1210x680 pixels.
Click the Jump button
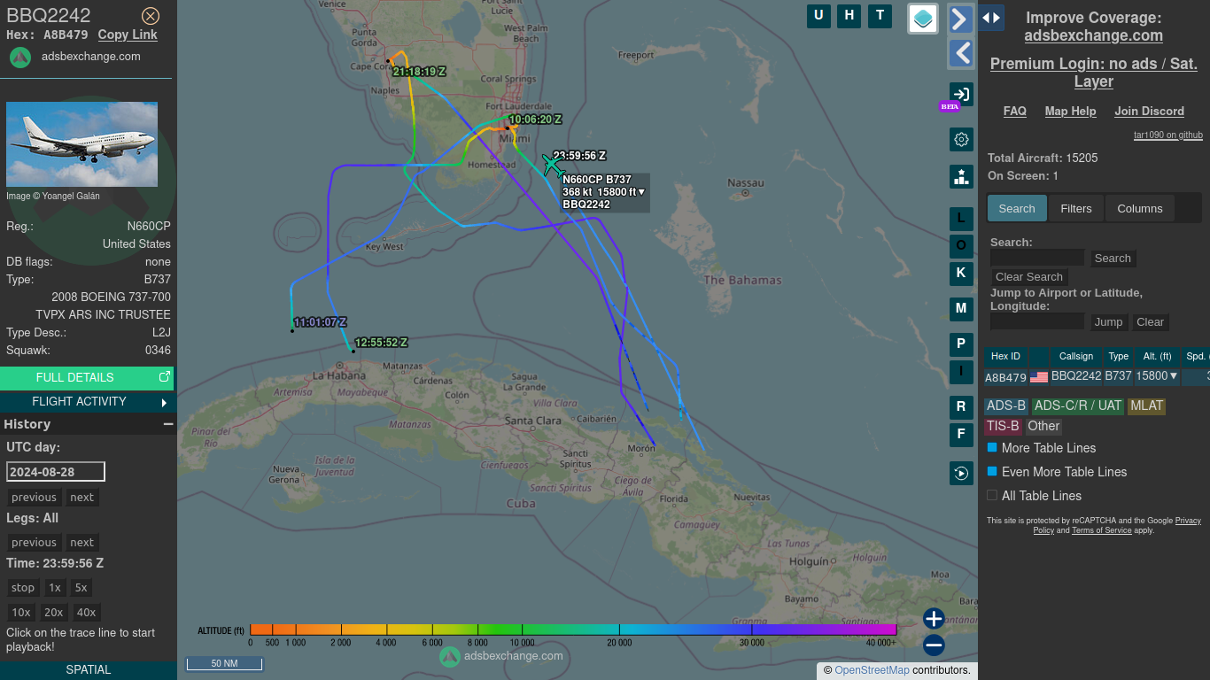1108,322
